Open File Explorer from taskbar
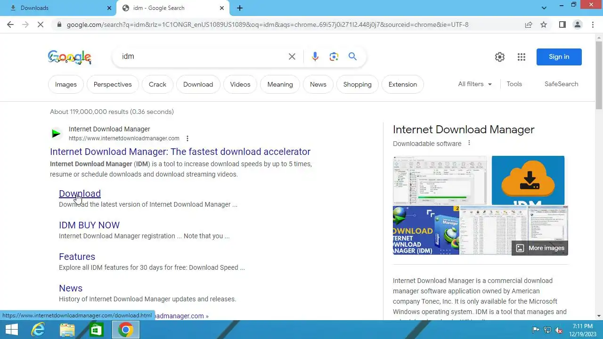The height and width of the screenshot is (339, 603). (67, 330)
